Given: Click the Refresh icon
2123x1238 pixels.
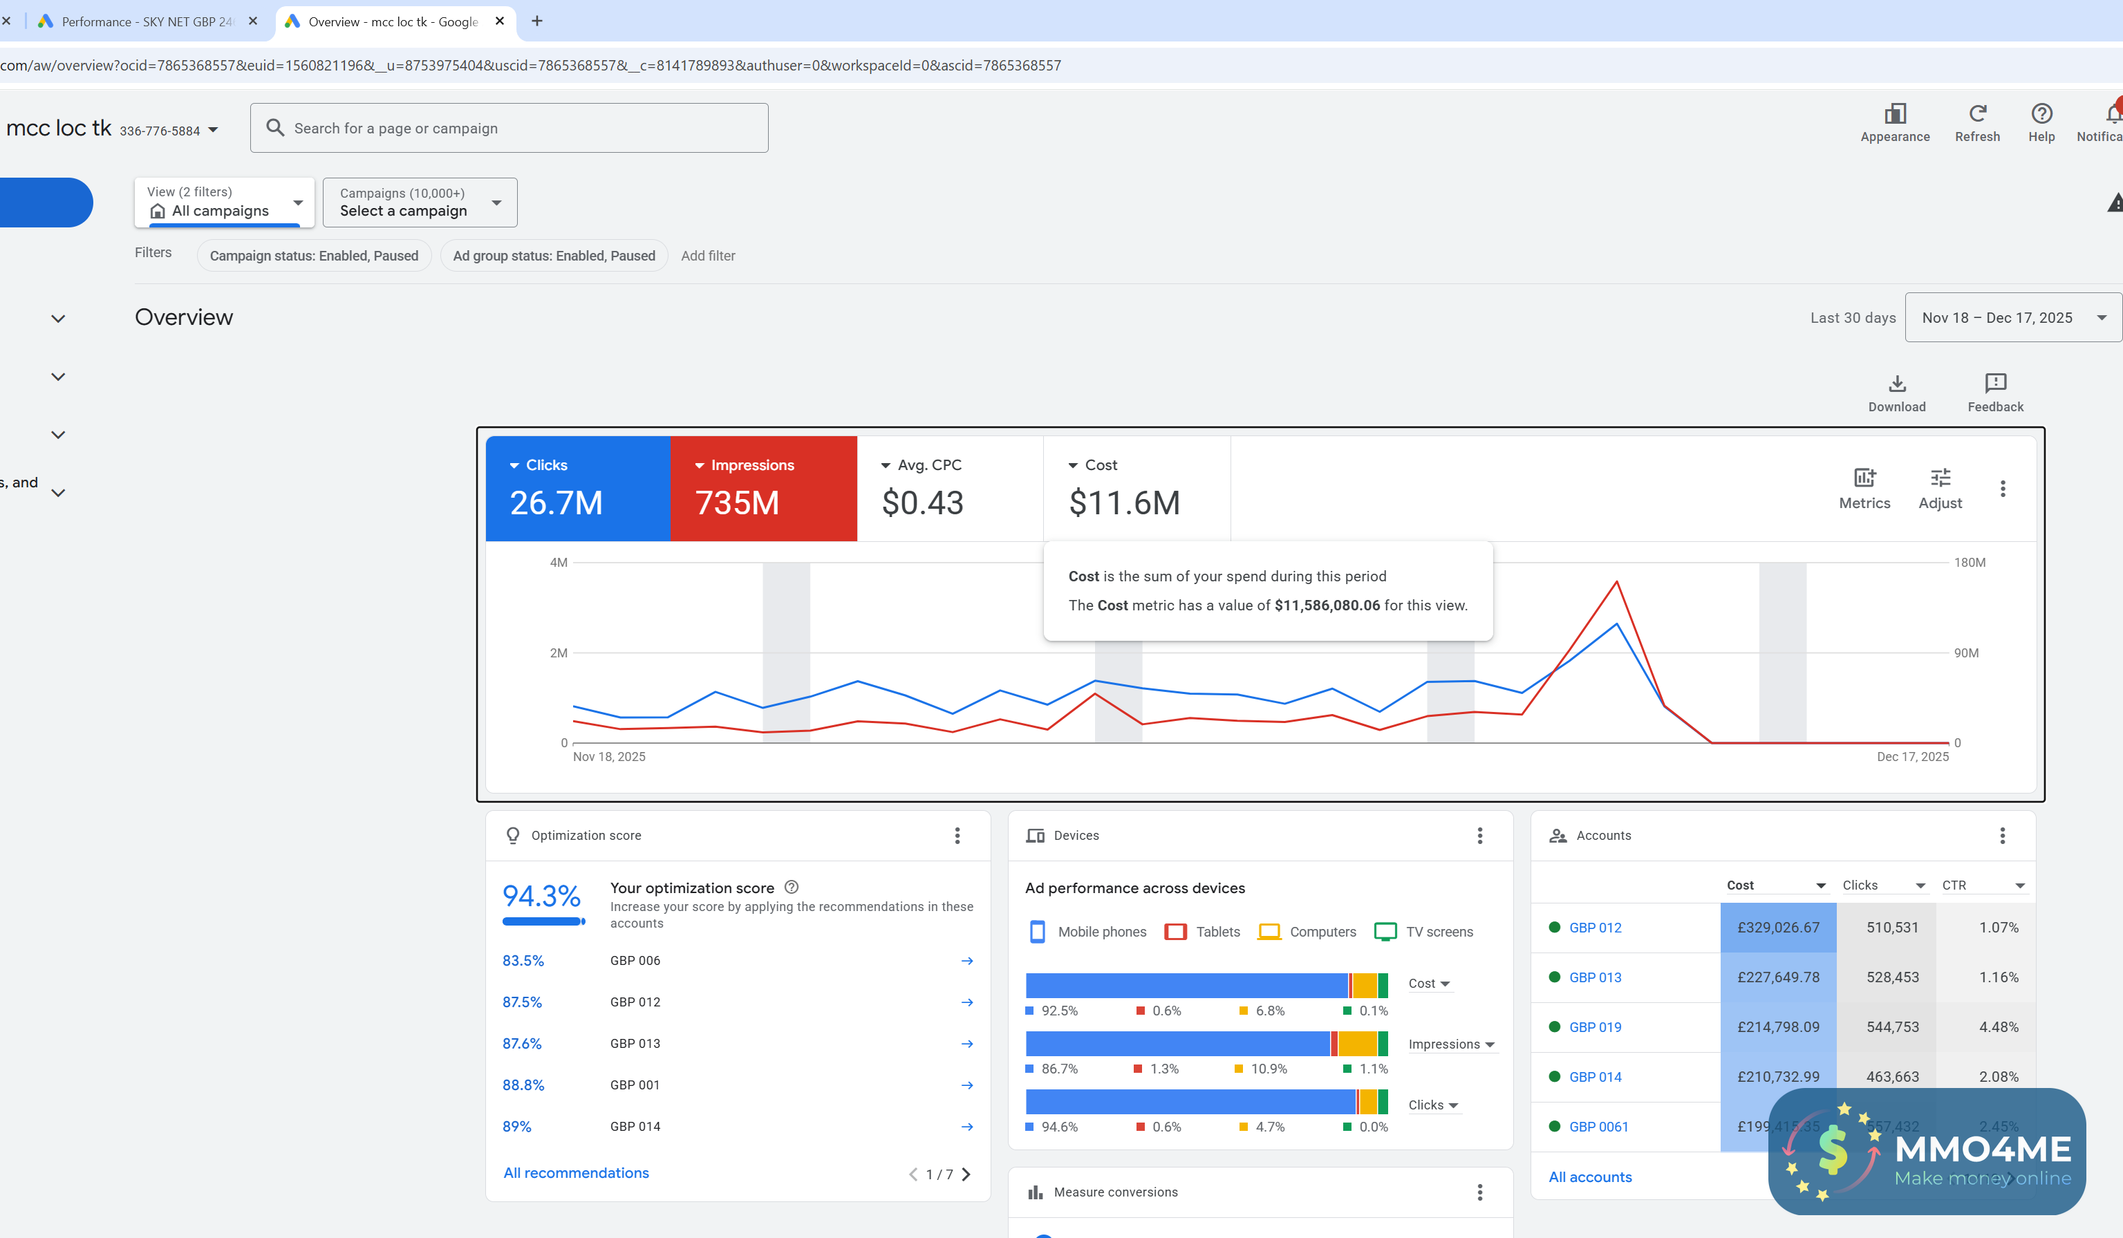Looking at the screenshot, I should pos(1976,113).
